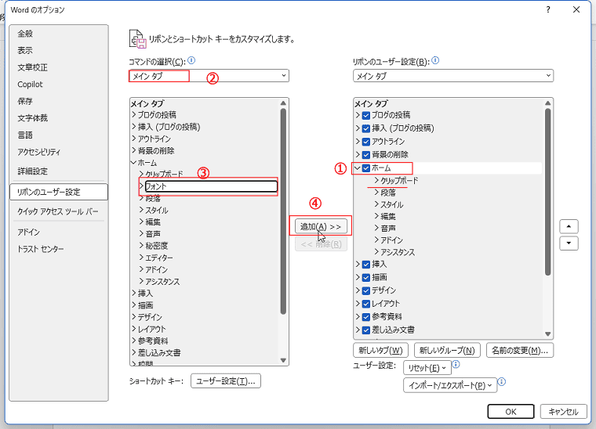Disable the 参考資料 tab checkbox
Image resolution: width=596 pixels, height=429 pixels.
click(x=366, y=316)
